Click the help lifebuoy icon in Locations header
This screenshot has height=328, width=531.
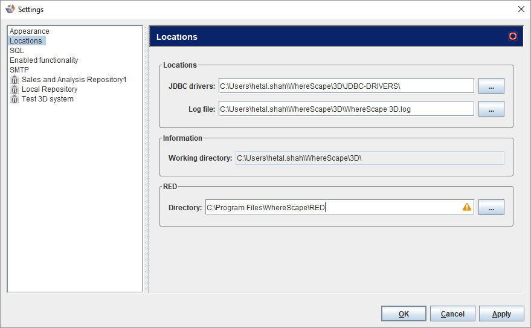point(513,36)
